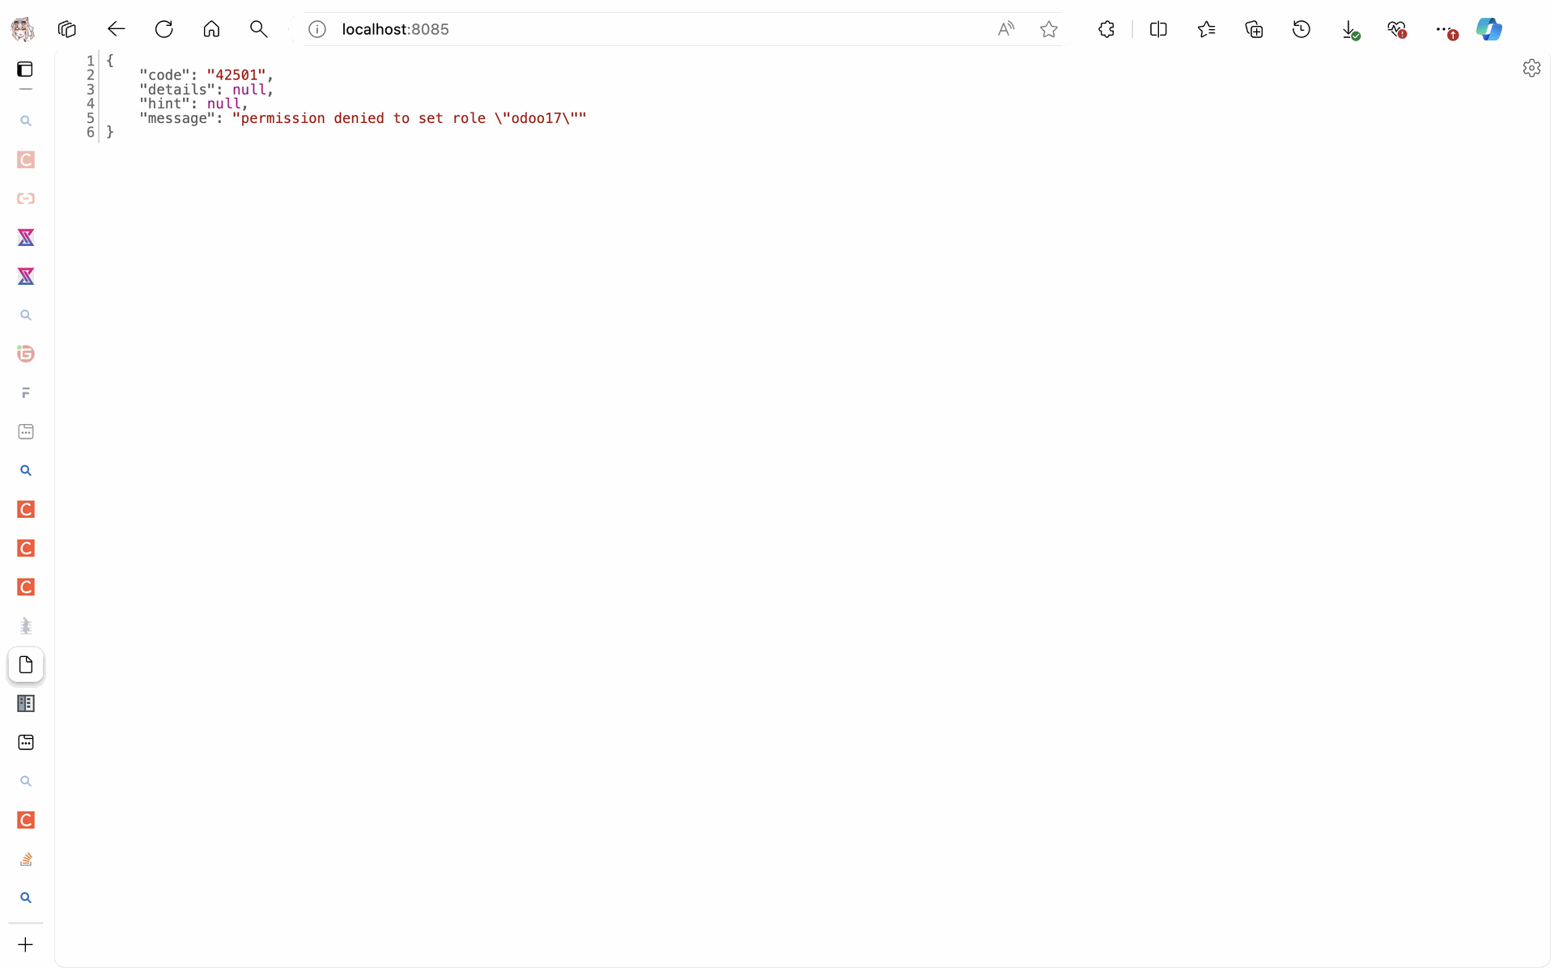Click the "details" key
The image size is (1554, 971).
tap(177, 90)
